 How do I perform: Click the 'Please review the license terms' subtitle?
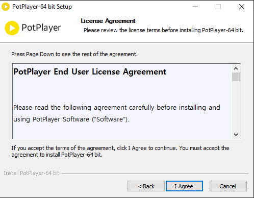(x=163, y=30)
